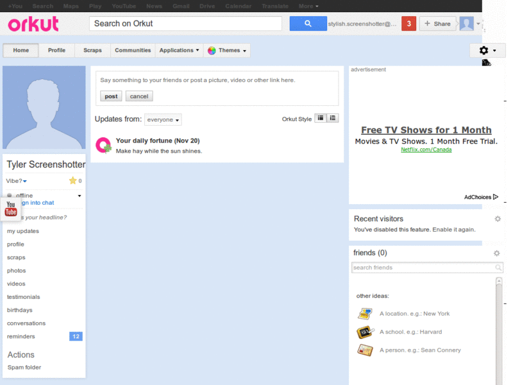
Task: Expand the Applications menu
Action: (x=179, y=51)
